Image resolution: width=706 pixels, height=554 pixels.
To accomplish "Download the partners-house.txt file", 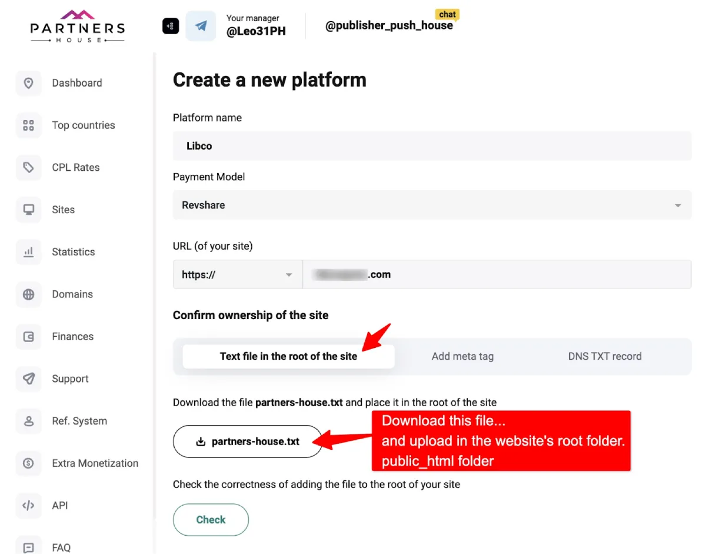I will [247, 442].
